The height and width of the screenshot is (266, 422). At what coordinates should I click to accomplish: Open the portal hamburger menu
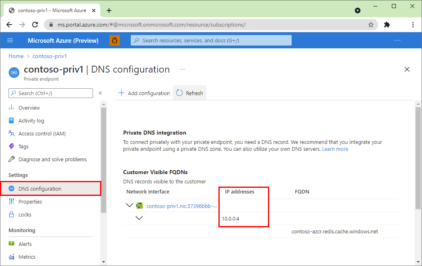click(10, 40)
